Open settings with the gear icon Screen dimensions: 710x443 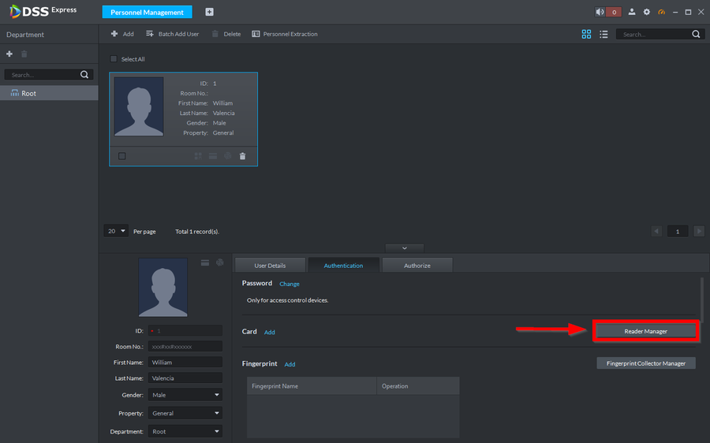(x=647, y=12)
